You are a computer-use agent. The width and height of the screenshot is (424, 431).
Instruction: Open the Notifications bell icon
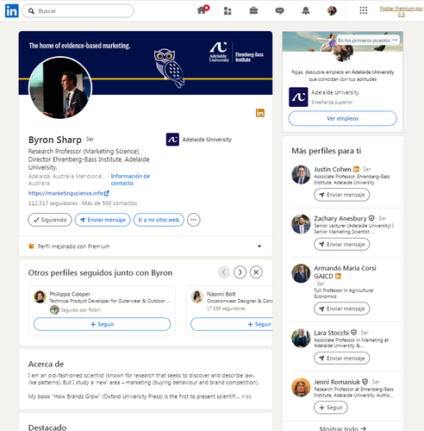click(x=306, y=11)
